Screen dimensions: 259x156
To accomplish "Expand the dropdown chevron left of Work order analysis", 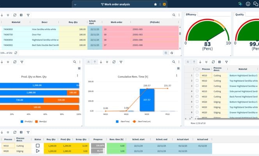I will pyautogui.click(x=75, y=4).
